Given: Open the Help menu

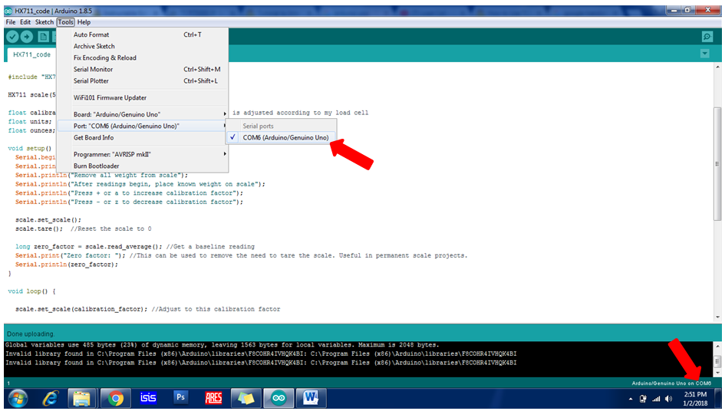Looking at the screenshot, I should (84, 21).
